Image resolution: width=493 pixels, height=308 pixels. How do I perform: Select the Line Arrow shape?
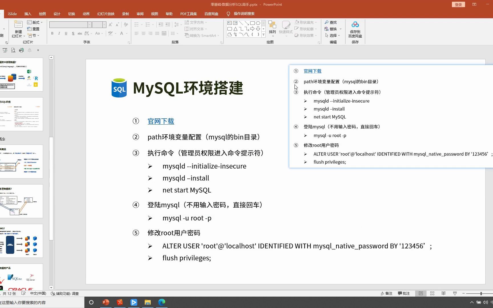246,23
